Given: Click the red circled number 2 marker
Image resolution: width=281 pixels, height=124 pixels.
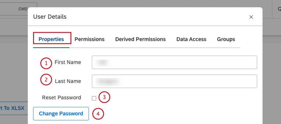Looking at the screenshot, I should pos(46,80).
